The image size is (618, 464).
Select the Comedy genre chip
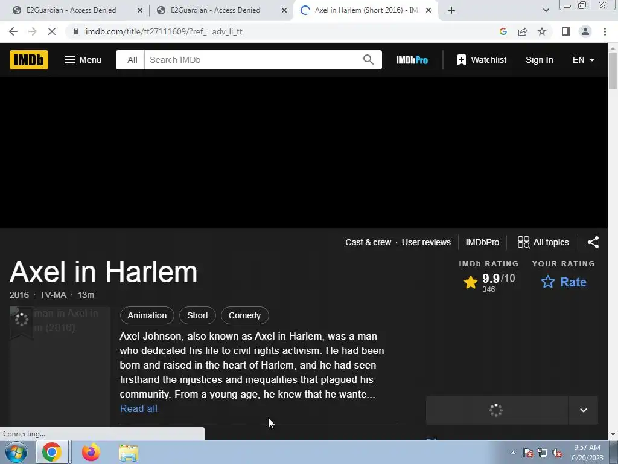pos(245,315)
